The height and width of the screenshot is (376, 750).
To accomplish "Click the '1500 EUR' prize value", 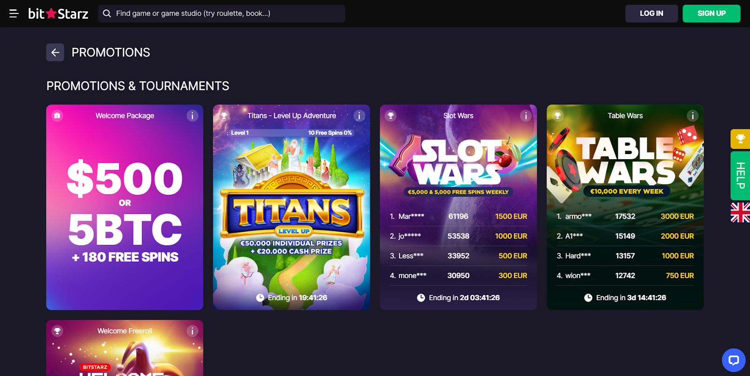I will tap(511, 216).
